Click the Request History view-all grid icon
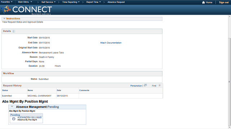231x129 pixels. point(145,85)
